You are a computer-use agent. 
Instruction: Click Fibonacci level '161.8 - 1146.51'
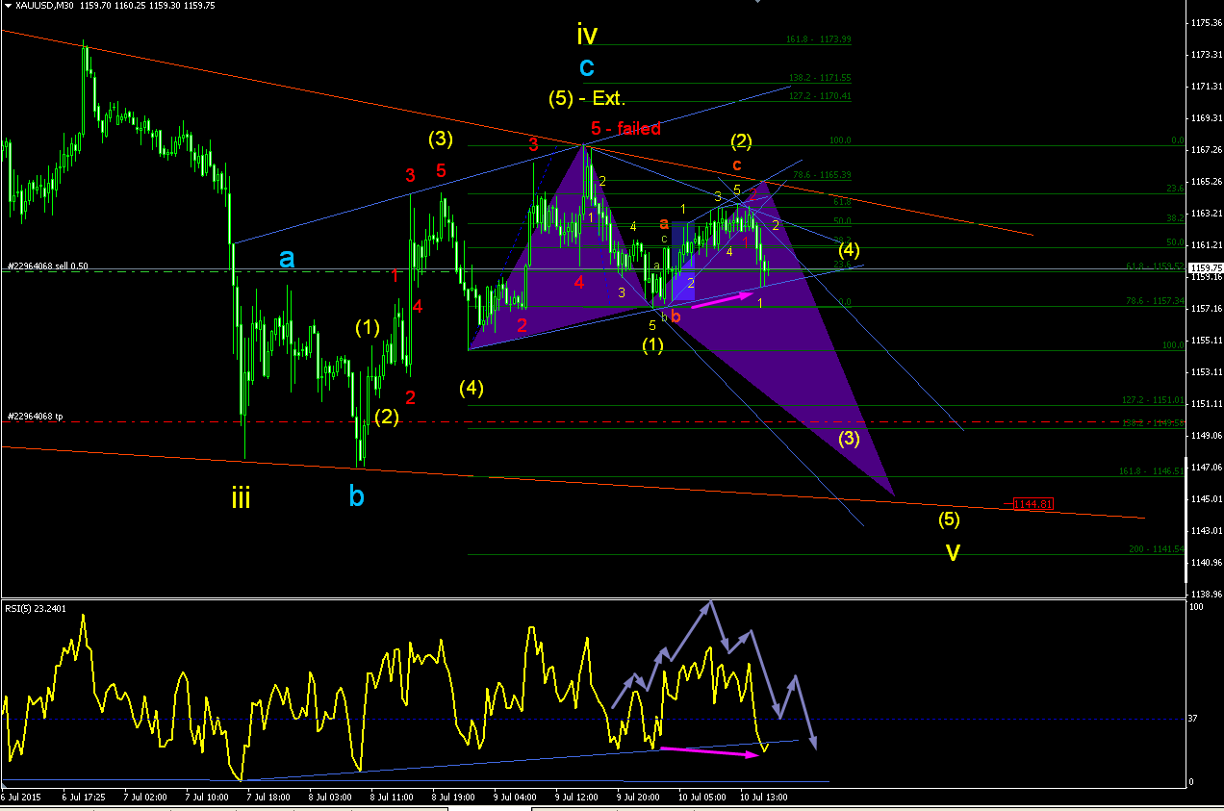pos(1152,471)
